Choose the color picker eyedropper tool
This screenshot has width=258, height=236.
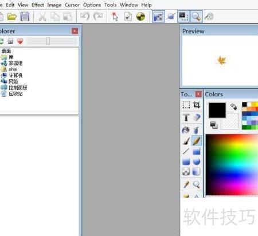[186, 184]
